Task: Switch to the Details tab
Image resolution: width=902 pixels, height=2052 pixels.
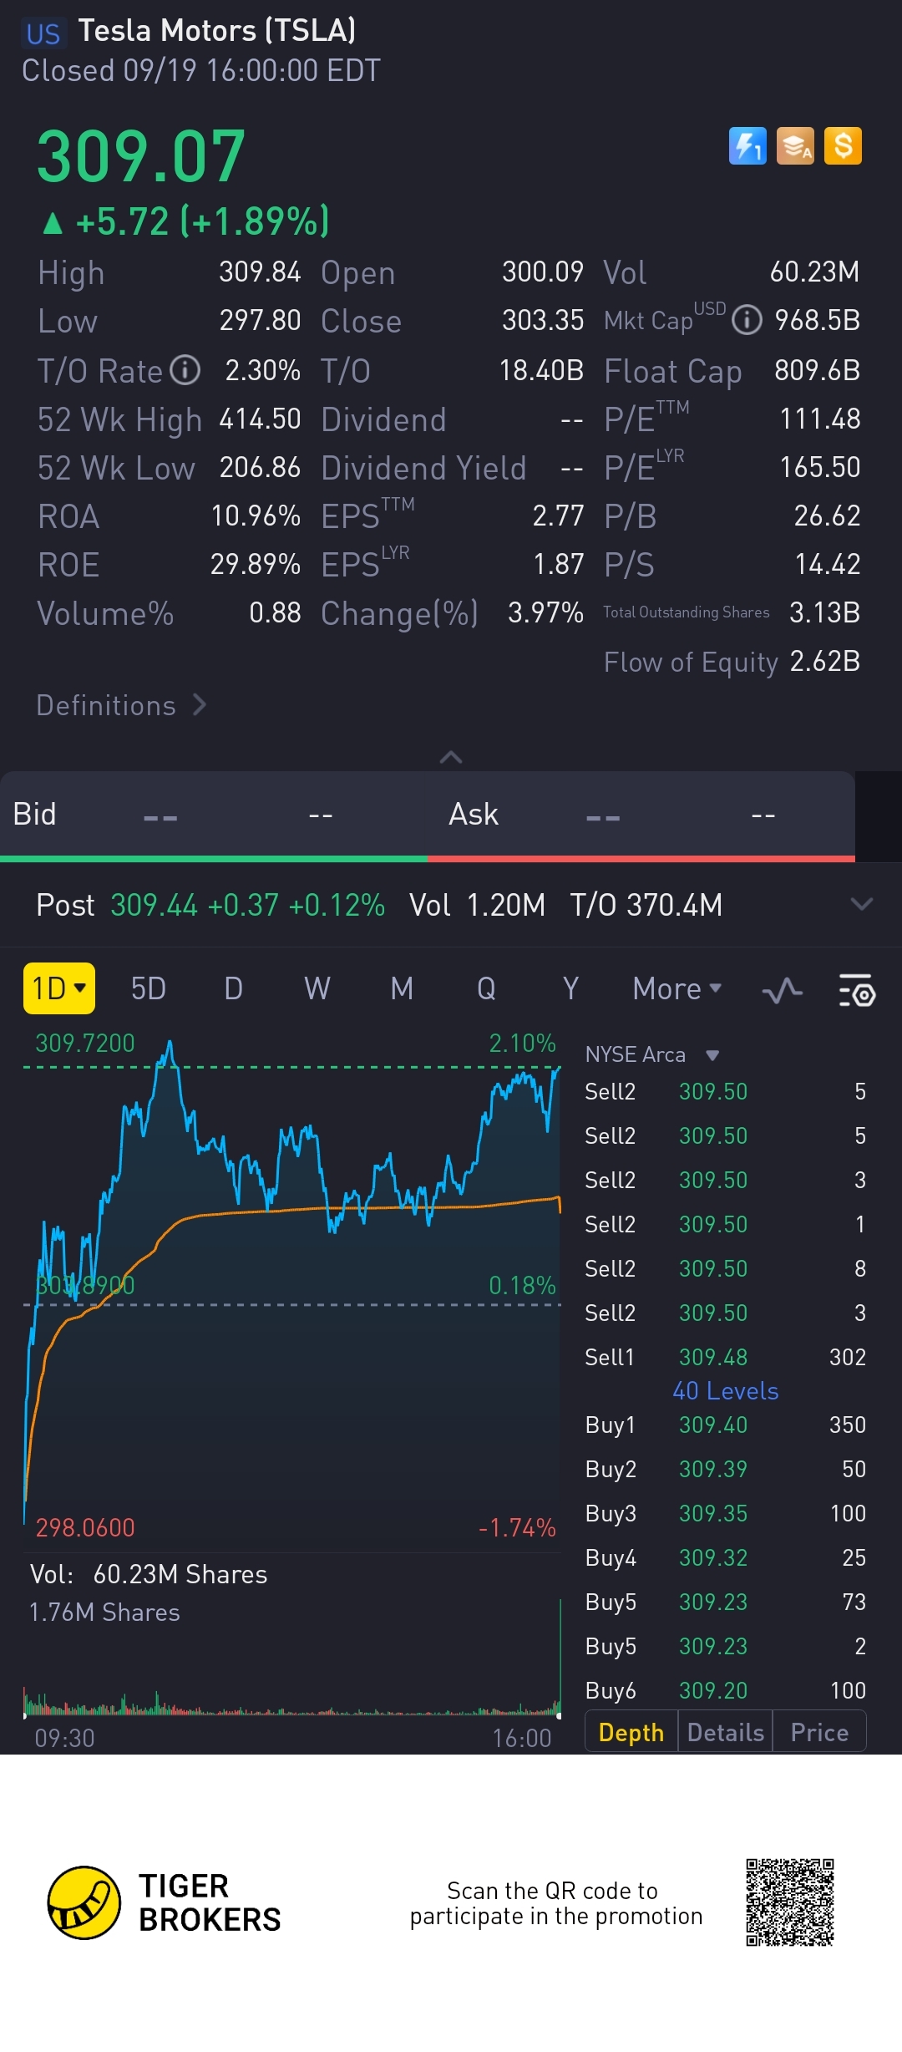Action: pyautogui.click(x=725, y=1733)
